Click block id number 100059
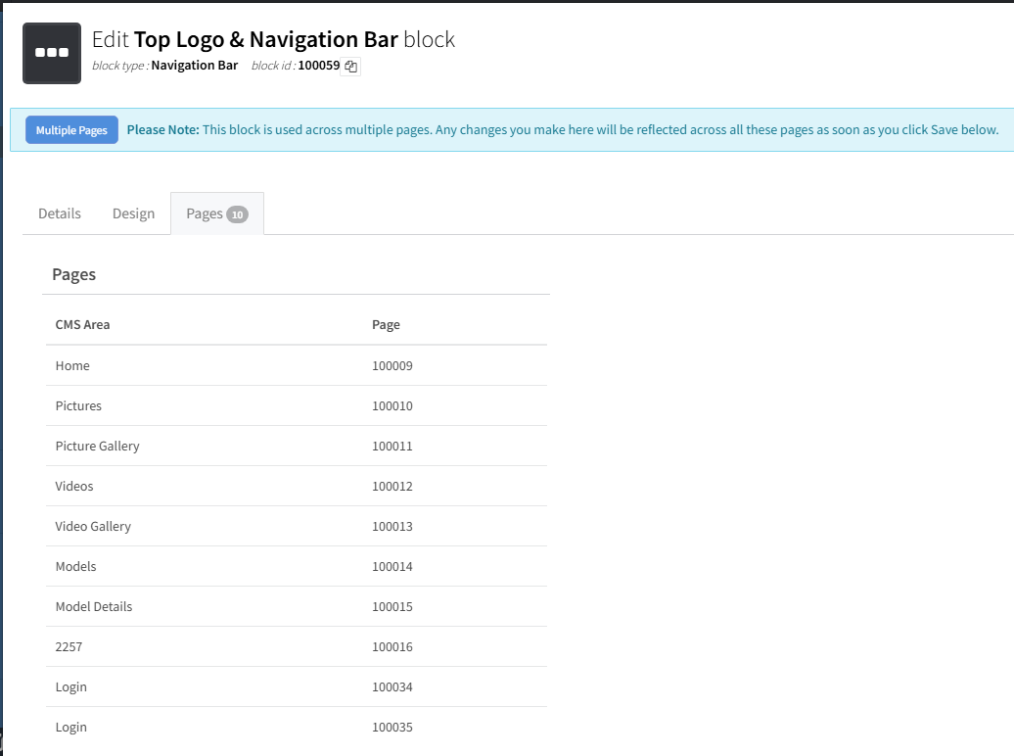The image size is (1014, 756). pos(318,66)
